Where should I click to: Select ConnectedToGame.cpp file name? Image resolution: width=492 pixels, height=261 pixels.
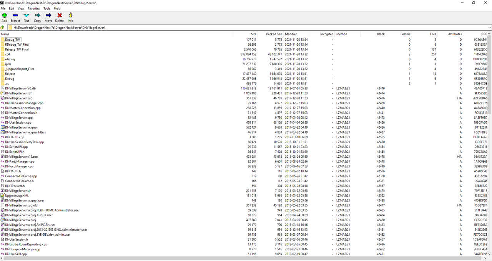[21, 176]
